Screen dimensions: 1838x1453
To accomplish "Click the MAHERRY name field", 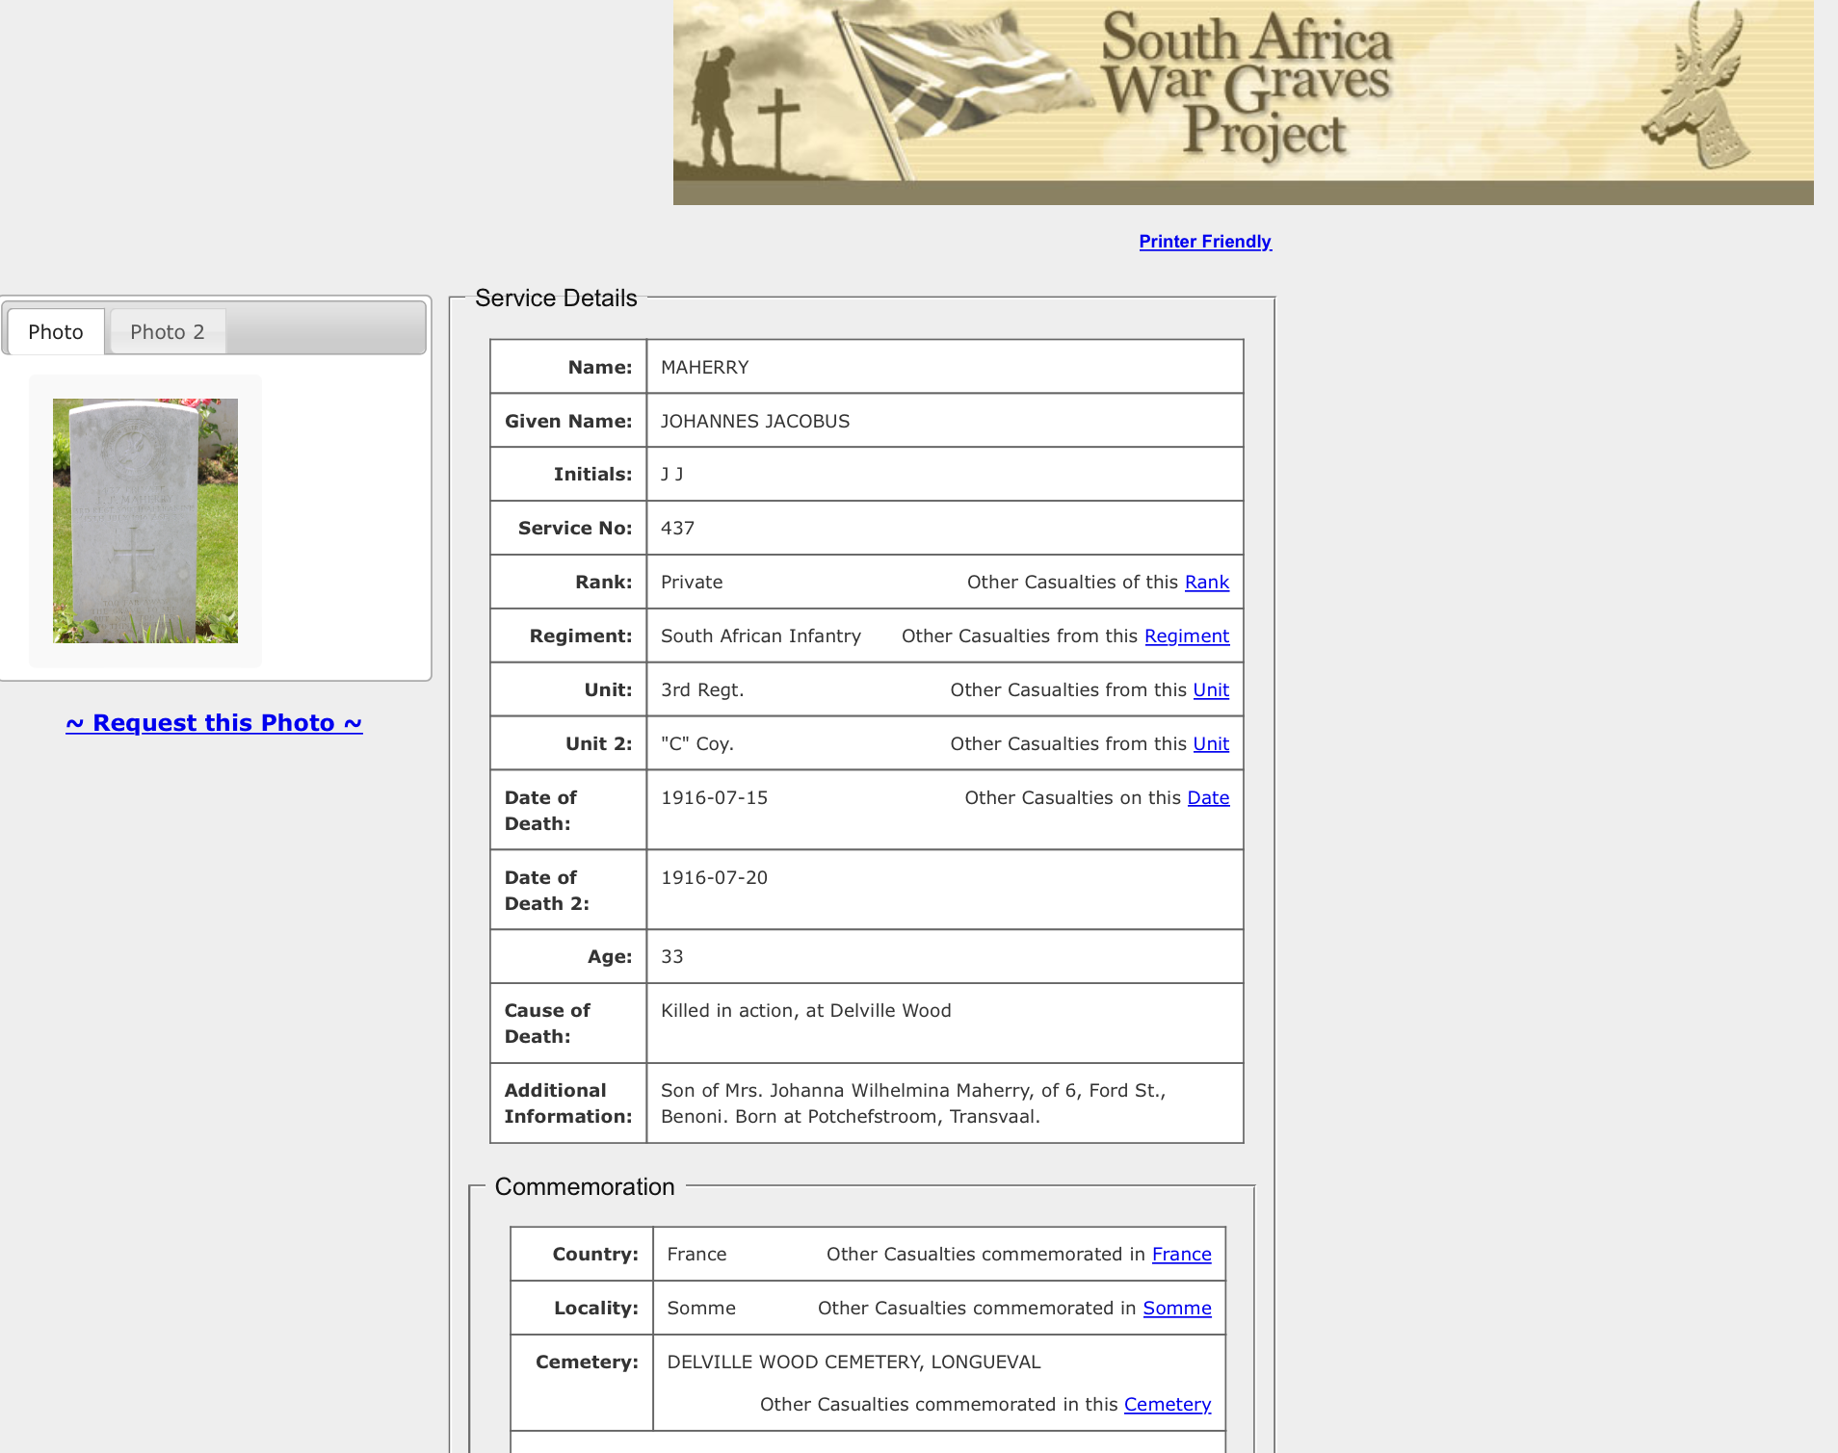I will tap(705, 368).
